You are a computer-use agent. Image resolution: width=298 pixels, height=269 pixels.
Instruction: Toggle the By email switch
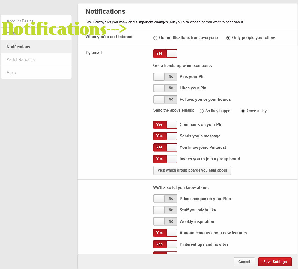pyautogui.click(x=165, y=54)
